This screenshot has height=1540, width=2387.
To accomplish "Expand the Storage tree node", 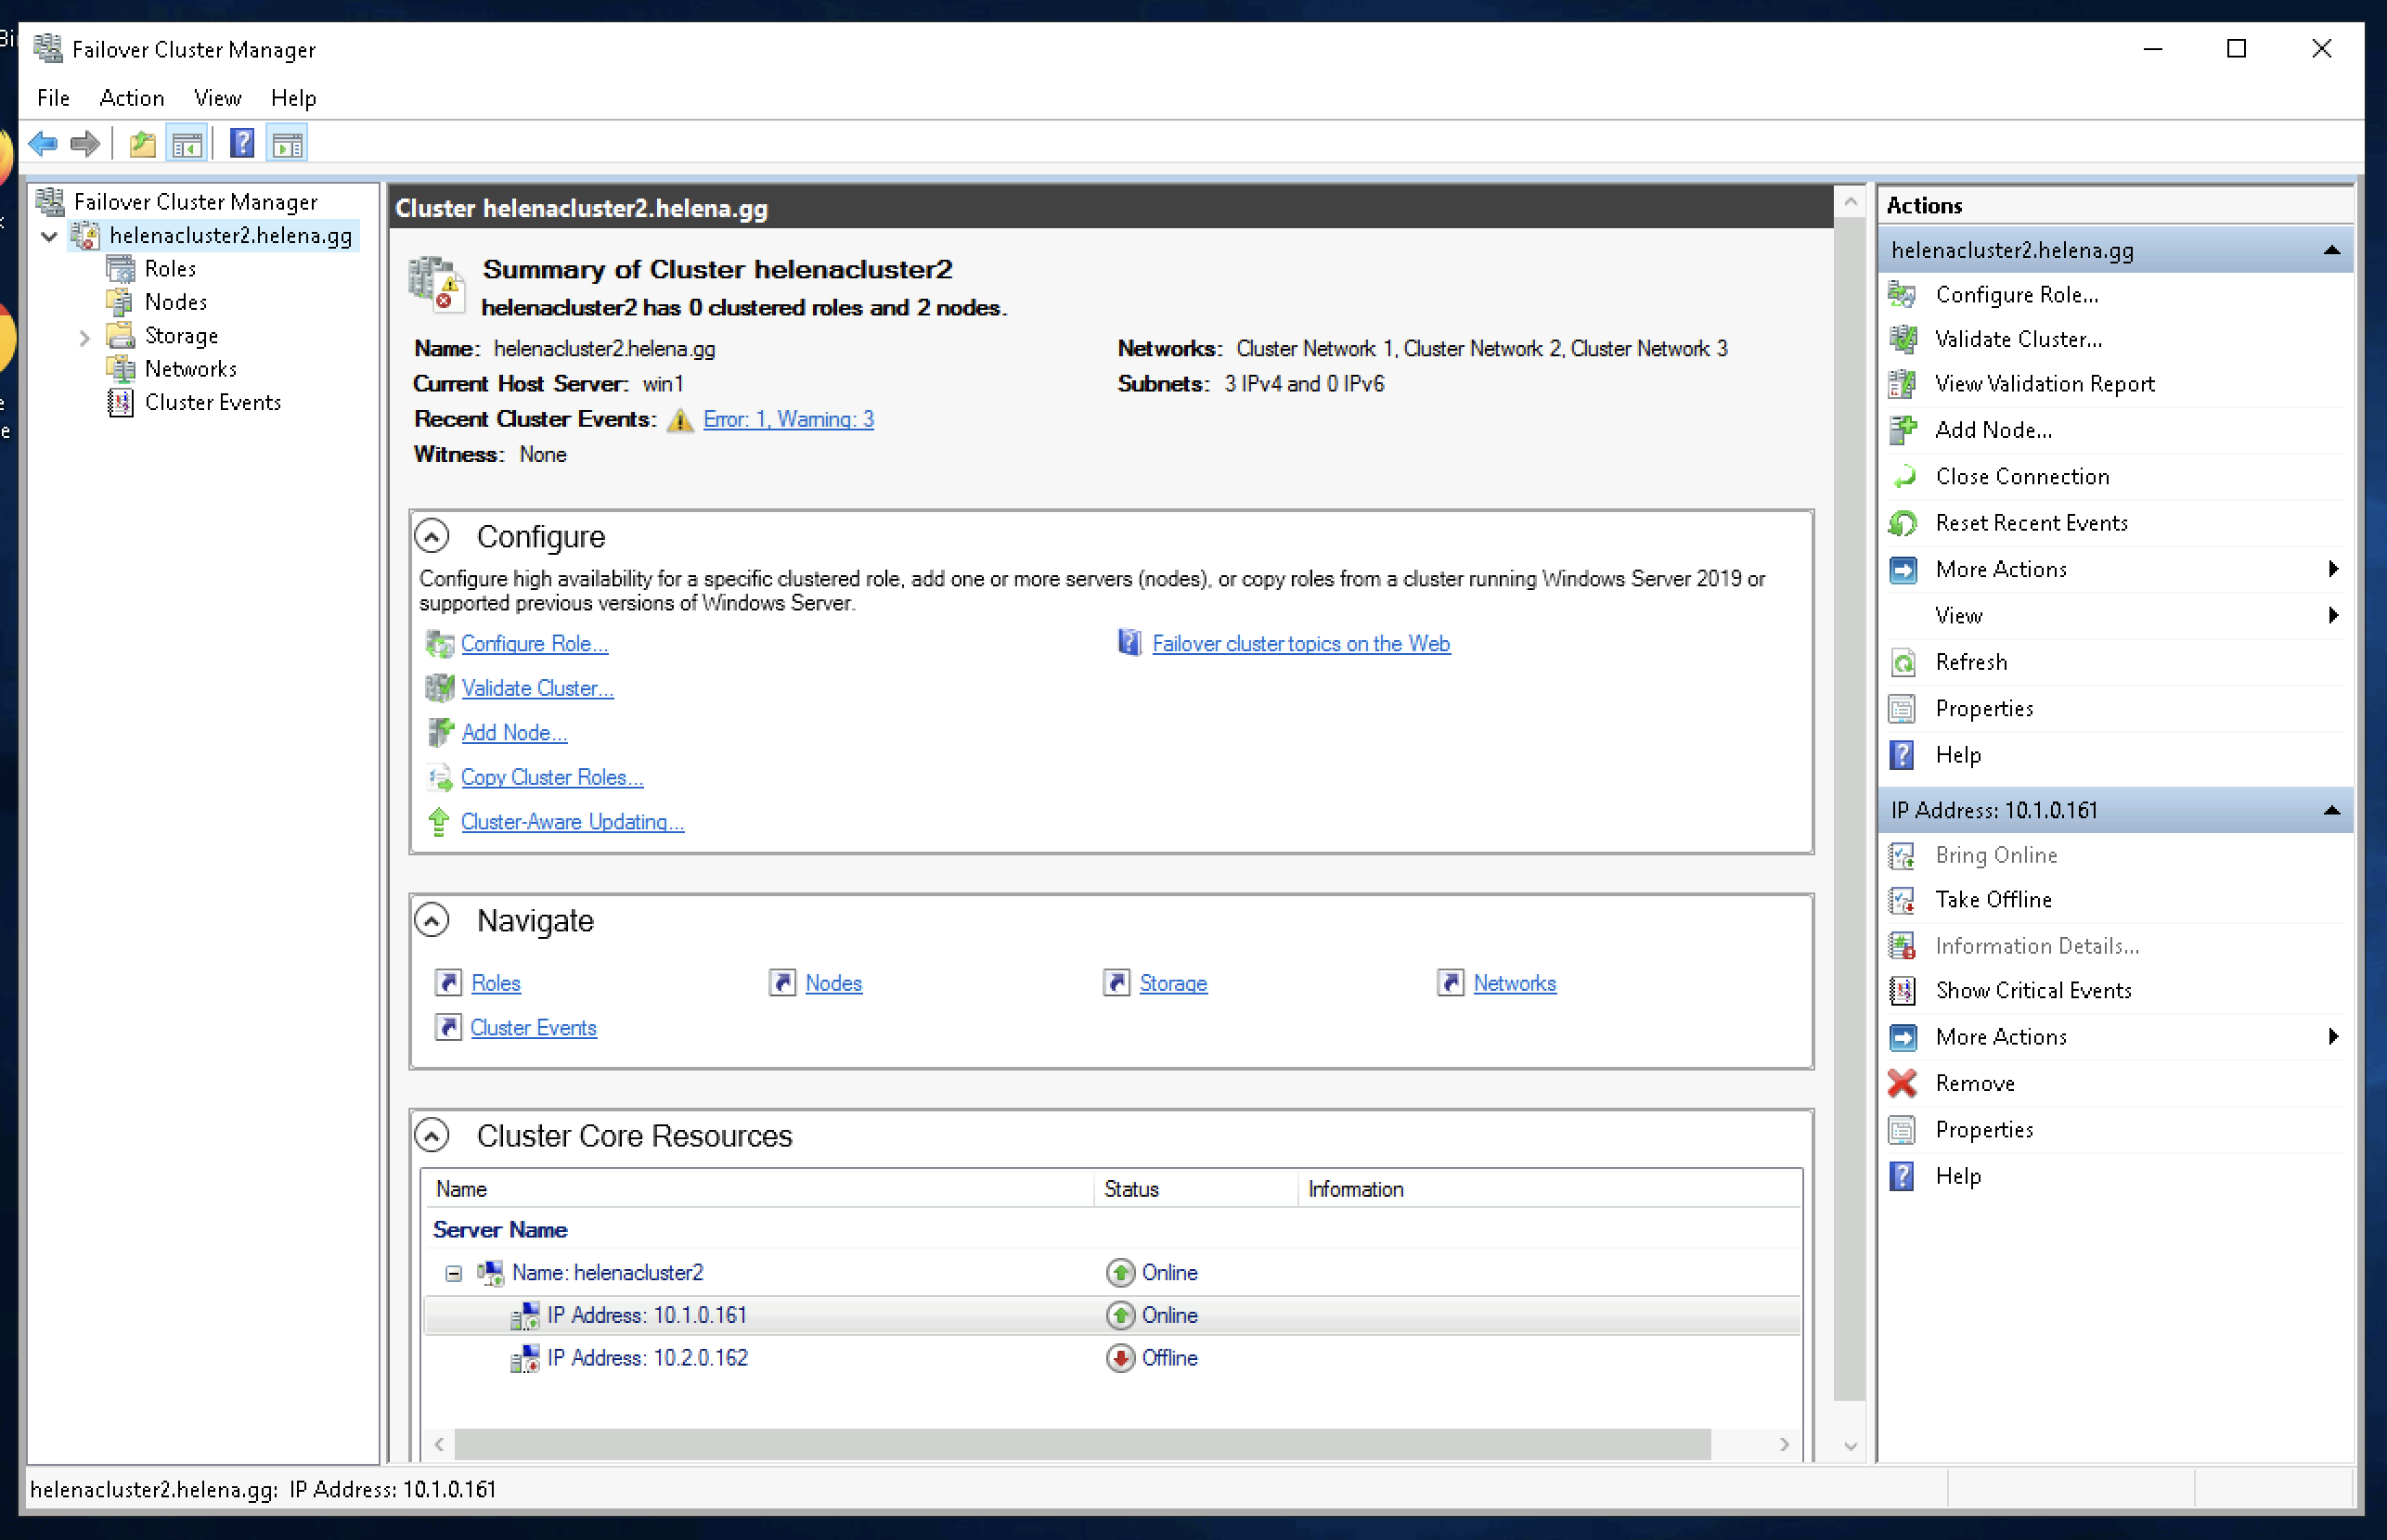I will [x=84, y=337].
